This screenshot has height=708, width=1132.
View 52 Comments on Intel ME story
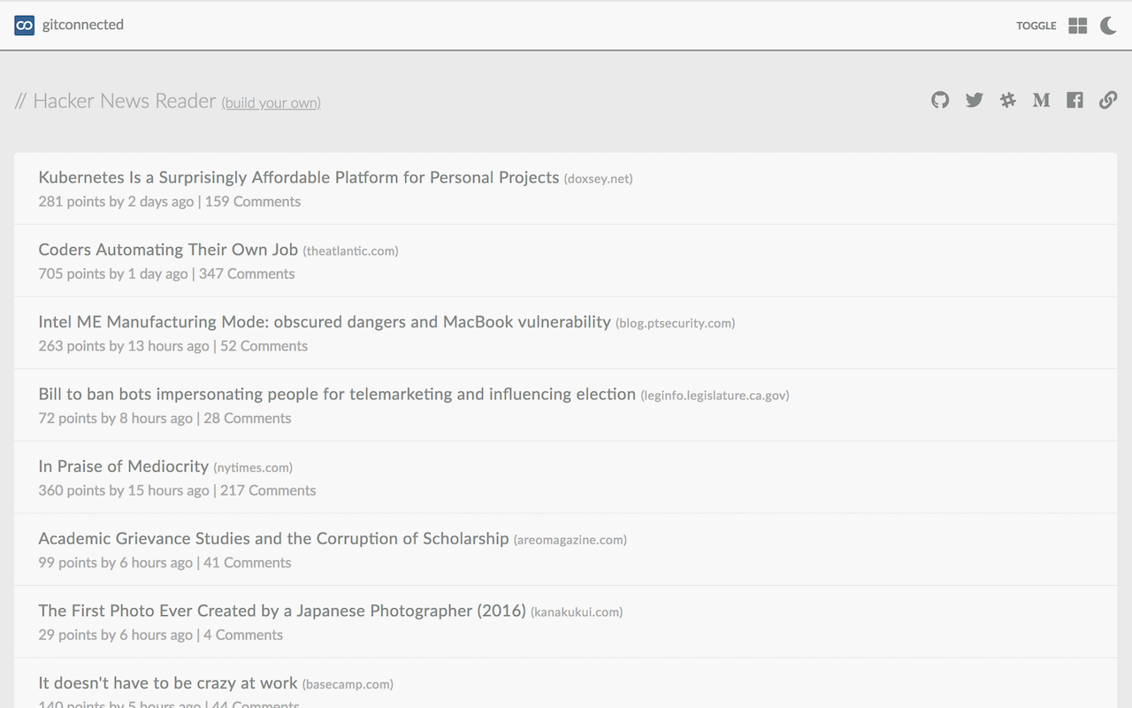click(264, 346)
